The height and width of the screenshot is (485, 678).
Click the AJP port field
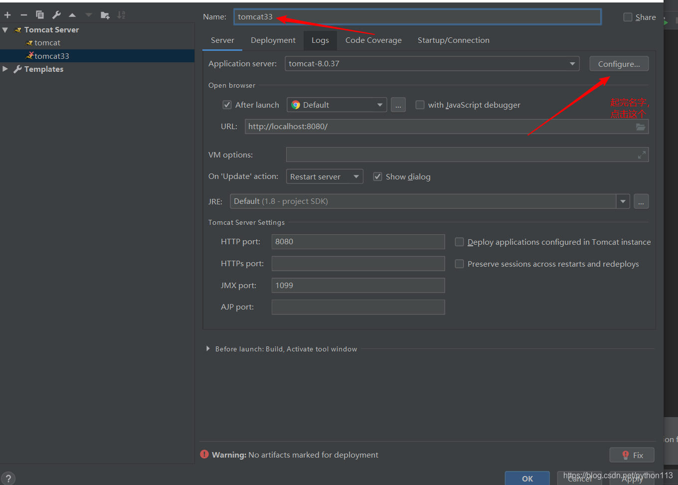[x=358, y=307]
